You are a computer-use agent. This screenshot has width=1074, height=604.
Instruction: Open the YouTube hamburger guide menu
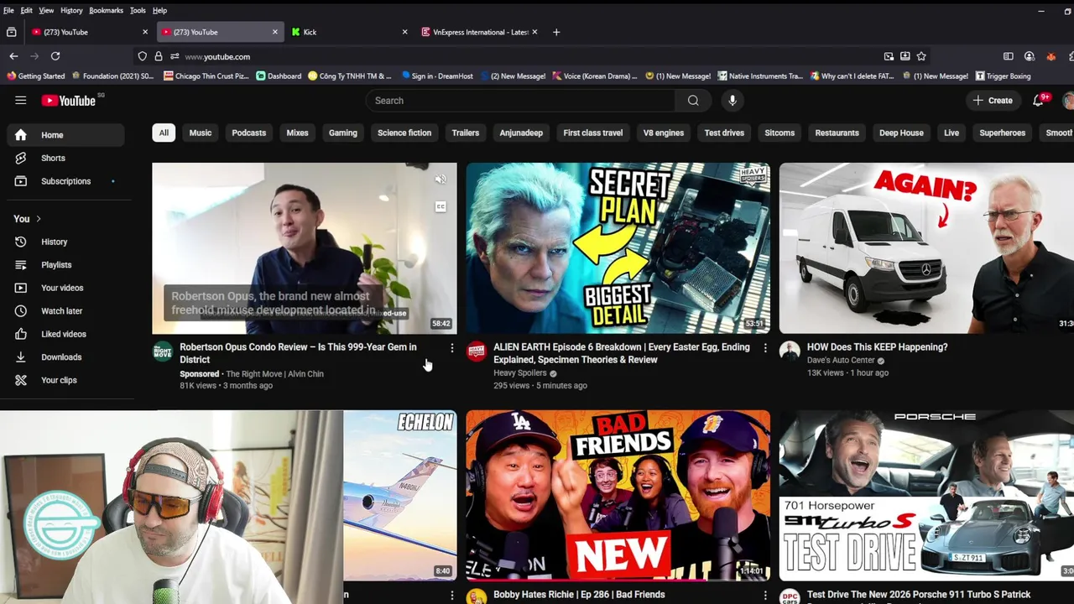tap(20, 101)
